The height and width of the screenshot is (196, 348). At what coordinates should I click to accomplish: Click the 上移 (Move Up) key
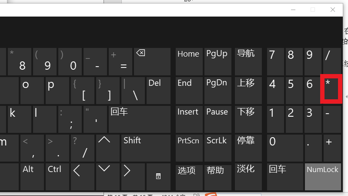point(248,90)
